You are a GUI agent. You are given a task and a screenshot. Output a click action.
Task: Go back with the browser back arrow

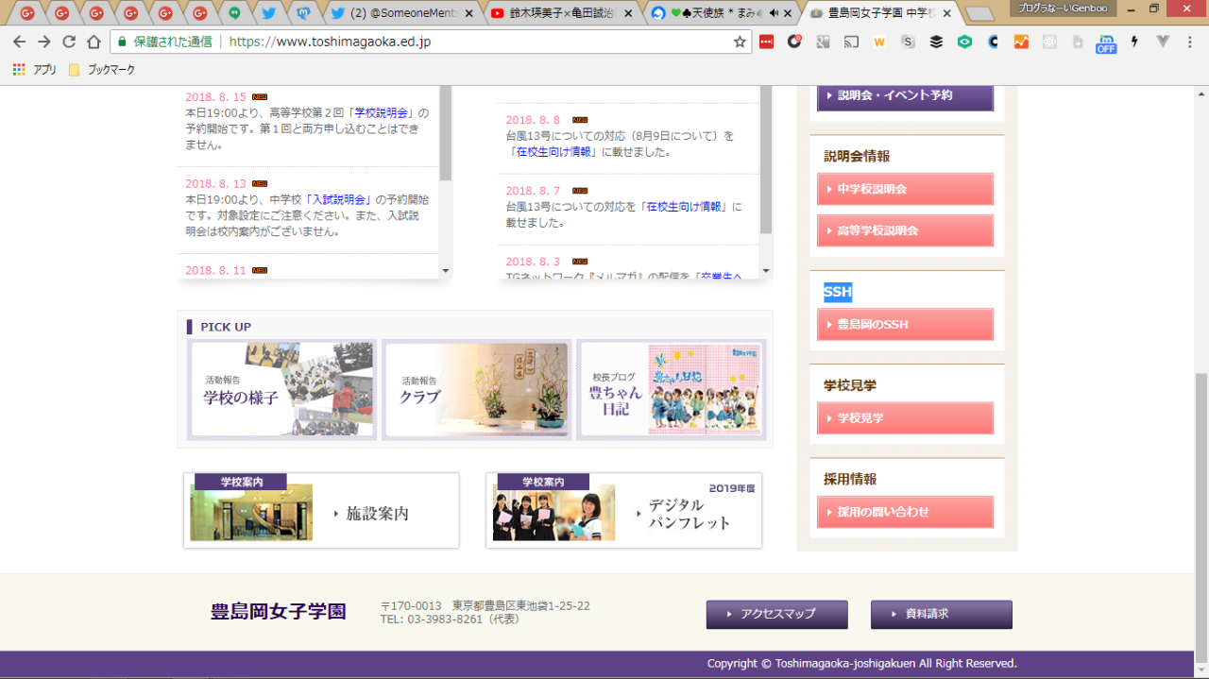(19, 42)
